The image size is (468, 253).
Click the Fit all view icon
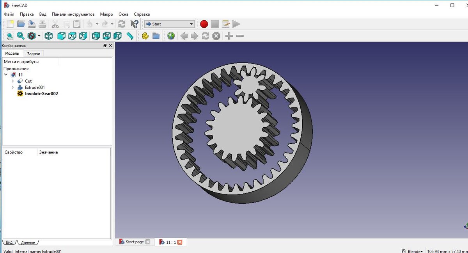click(x=10, y=36)
